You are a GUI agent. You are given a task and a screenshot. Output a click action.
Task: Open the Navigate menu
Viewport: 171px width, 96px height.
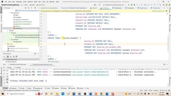(19, 2)
